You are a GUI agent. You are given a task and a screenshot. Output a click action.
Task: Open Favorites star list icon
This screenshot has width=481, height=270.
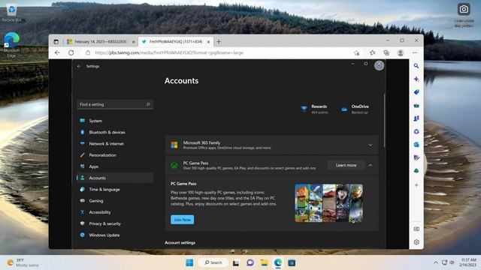coord(373,52)
